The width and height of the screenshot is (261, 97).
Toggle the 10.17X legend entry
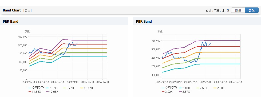[x=87, y=88]
